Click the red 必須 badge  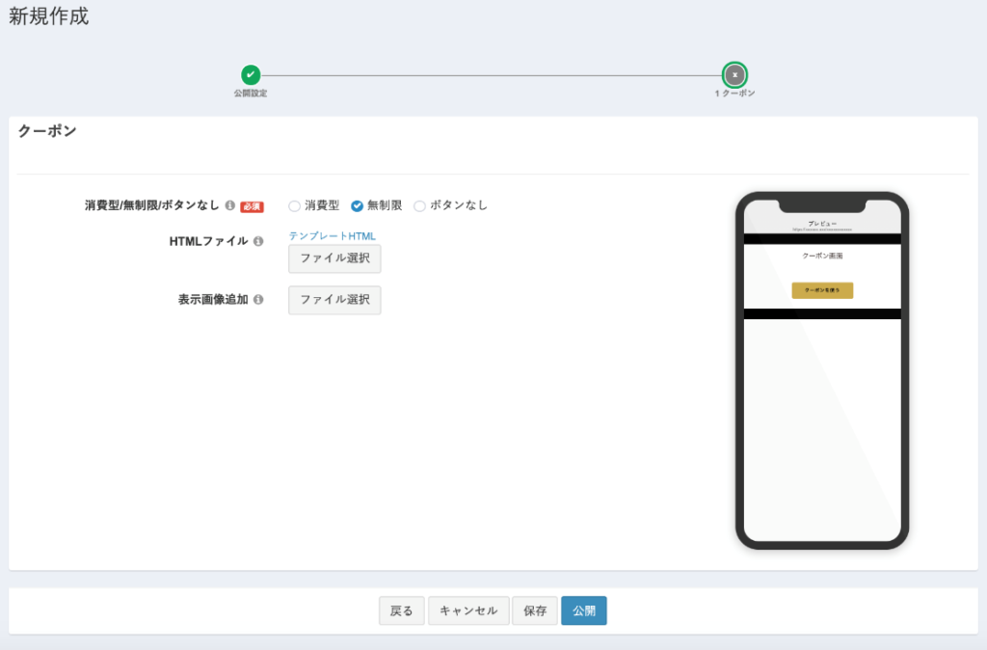click(x=252, y=206)
